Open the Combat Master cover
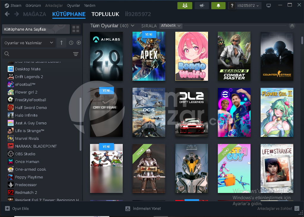 pos(234,56)
